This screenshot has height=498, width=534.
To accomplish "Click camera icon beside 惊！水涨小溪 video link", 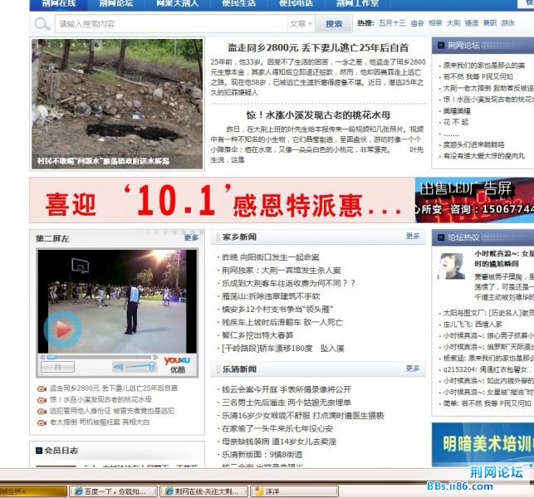I will [x=42, y=400].
